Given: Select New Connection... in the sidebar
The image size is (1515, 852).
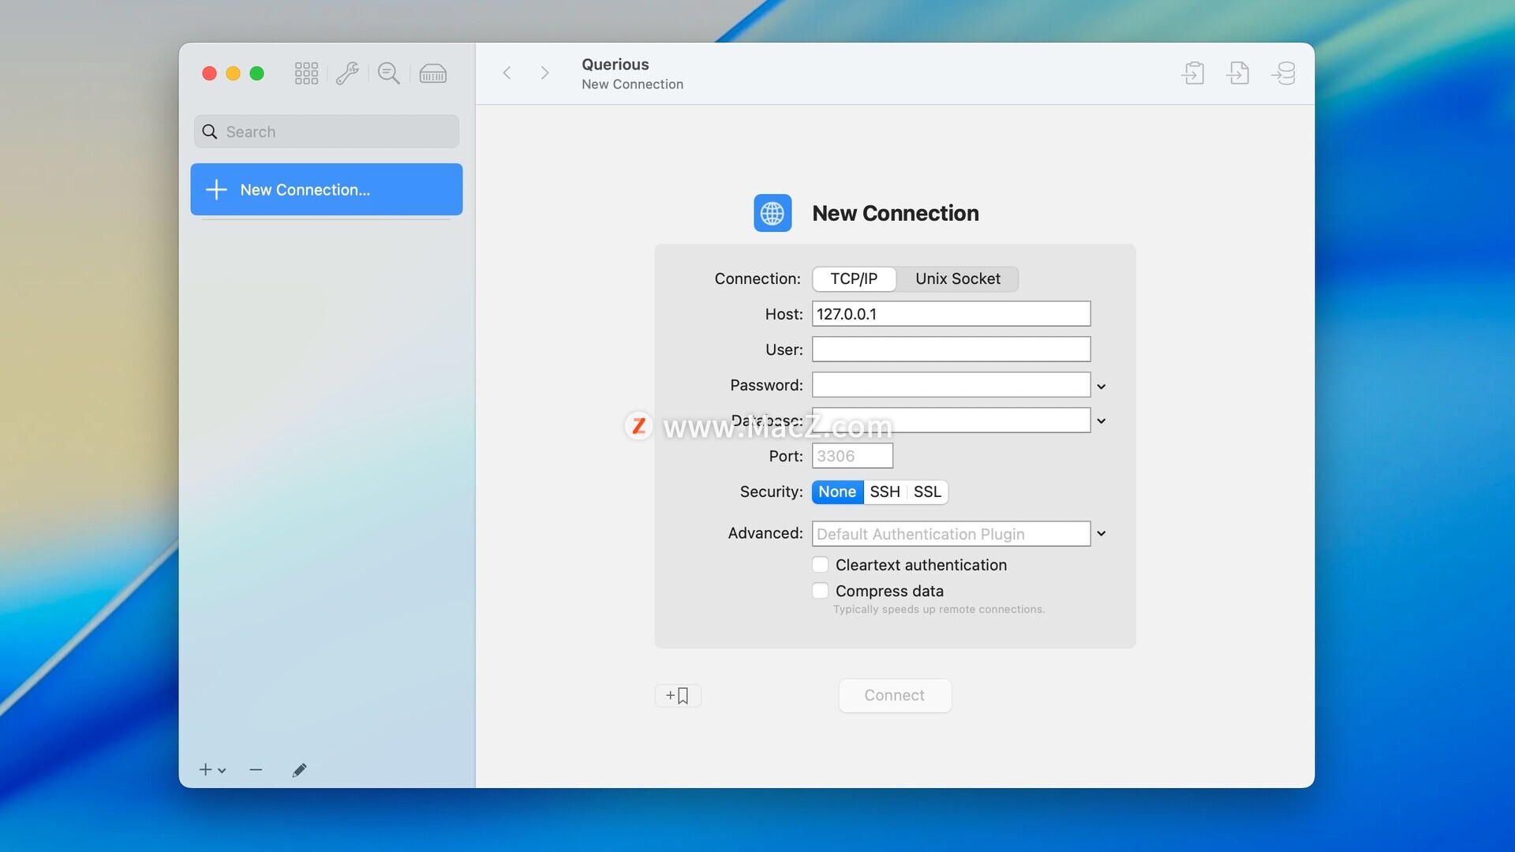Looking at the screenshot, I should (x=326, y=189).
